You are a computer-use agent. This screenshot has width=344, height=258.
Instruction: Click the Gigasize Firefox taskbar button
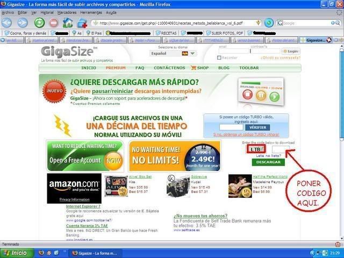point(96,253)
